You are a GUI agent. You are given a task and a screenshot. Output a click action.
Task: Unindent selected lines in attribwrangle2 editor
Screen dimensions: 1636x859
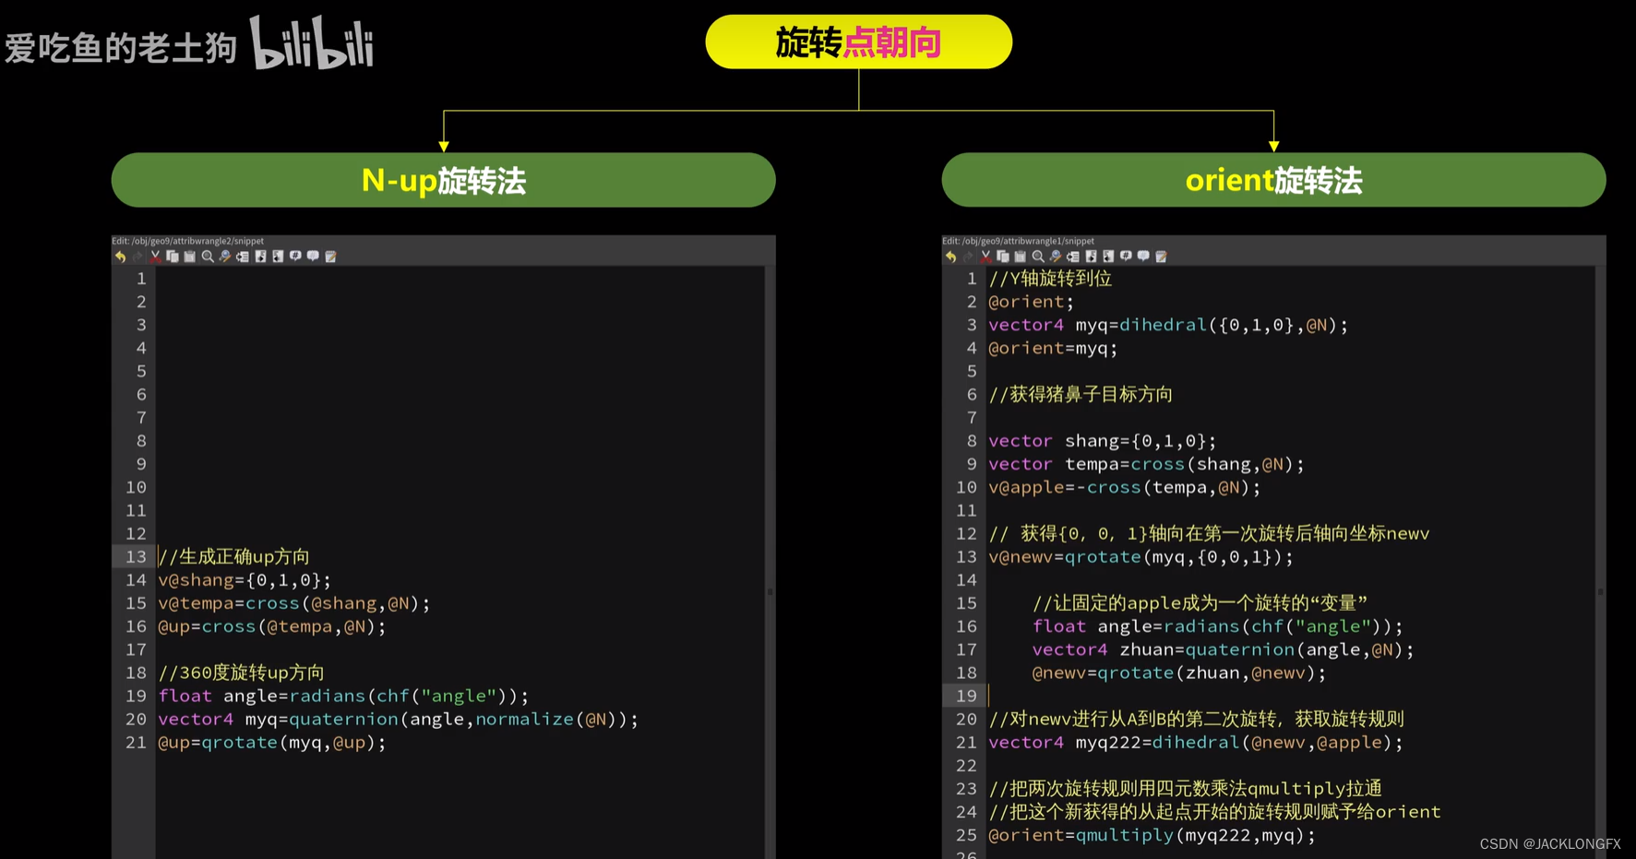click(x=278, y=257)
